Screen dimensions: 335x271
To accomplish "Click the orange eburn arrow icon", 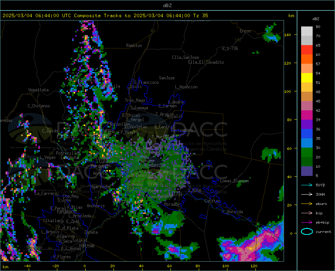I will (307, 204).
